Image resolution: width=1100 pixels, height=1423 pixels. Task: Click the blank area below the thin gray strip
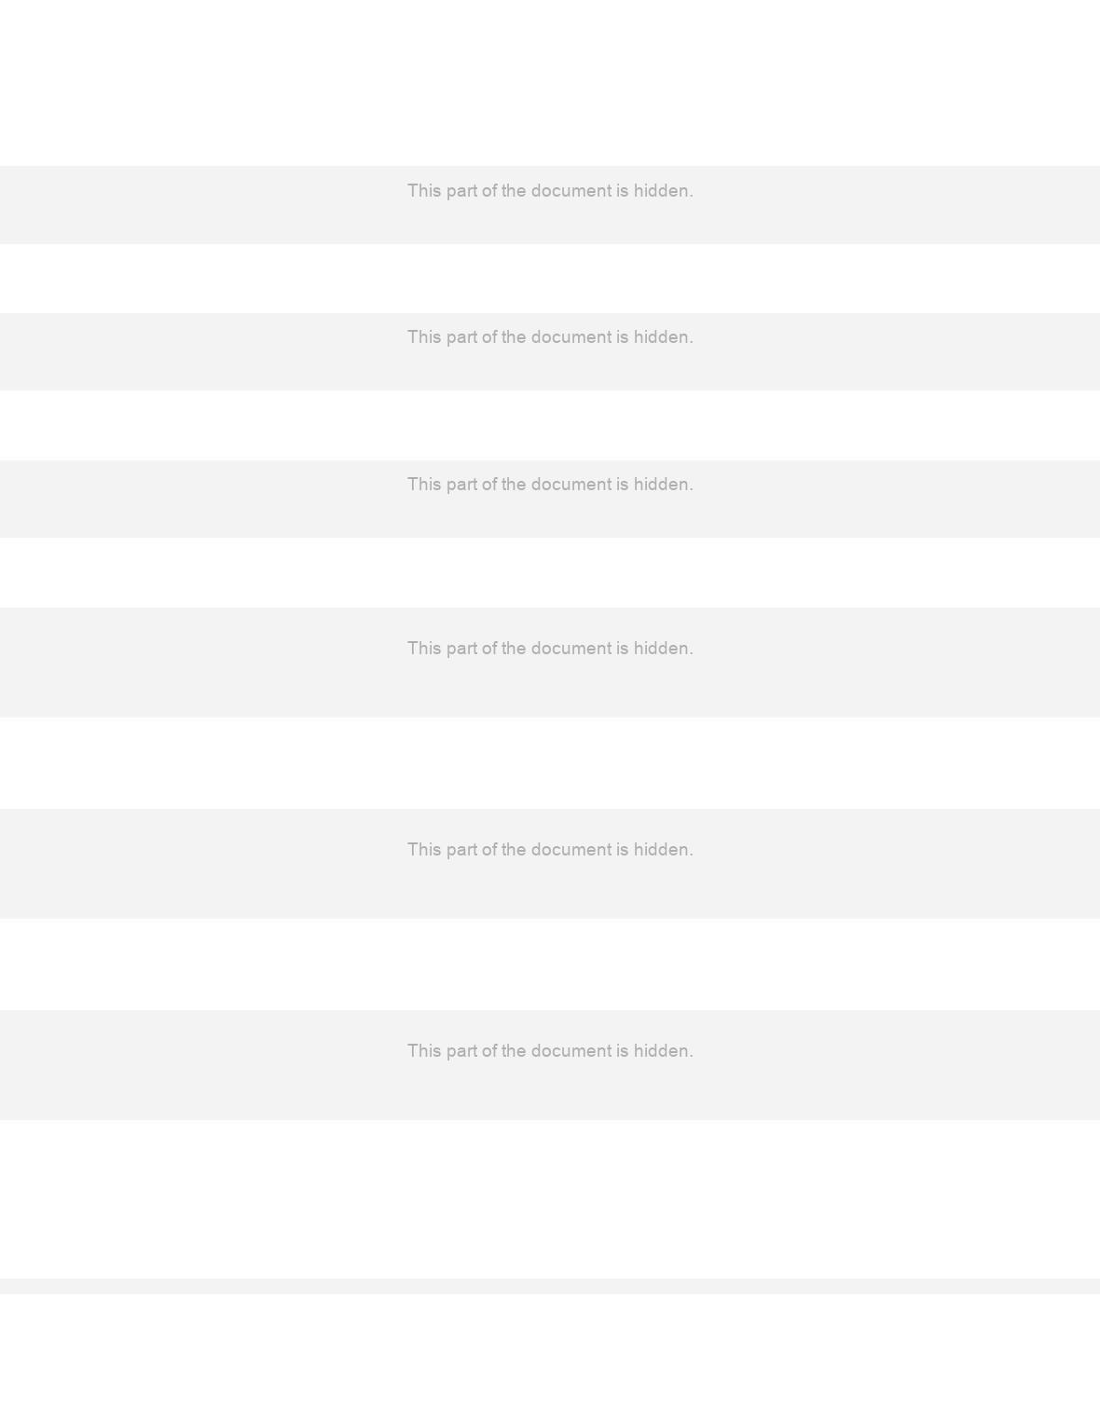[550, 1358]
